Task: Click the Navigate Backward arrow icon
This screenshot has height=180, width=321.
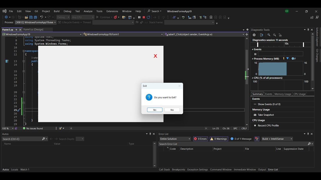Action: [x=6, y=17]
